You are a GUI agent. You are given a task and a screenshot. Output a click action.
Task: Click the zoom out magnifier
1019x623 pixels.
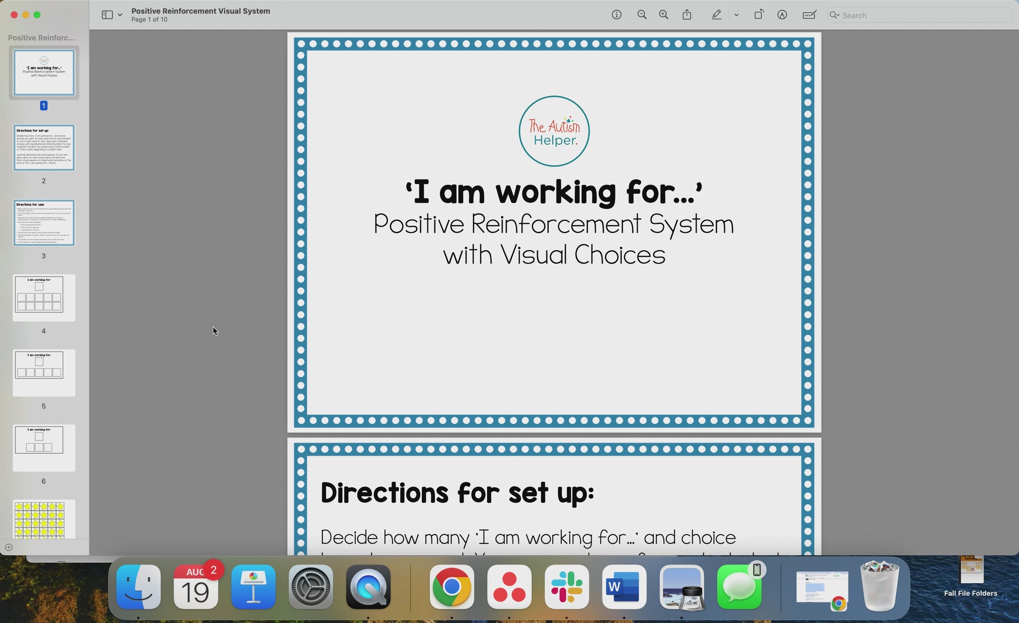[x=642, y=15]
